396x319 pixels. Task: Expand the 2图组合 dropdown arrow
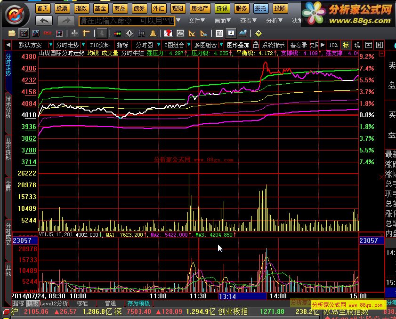click(x=189, y=45)
